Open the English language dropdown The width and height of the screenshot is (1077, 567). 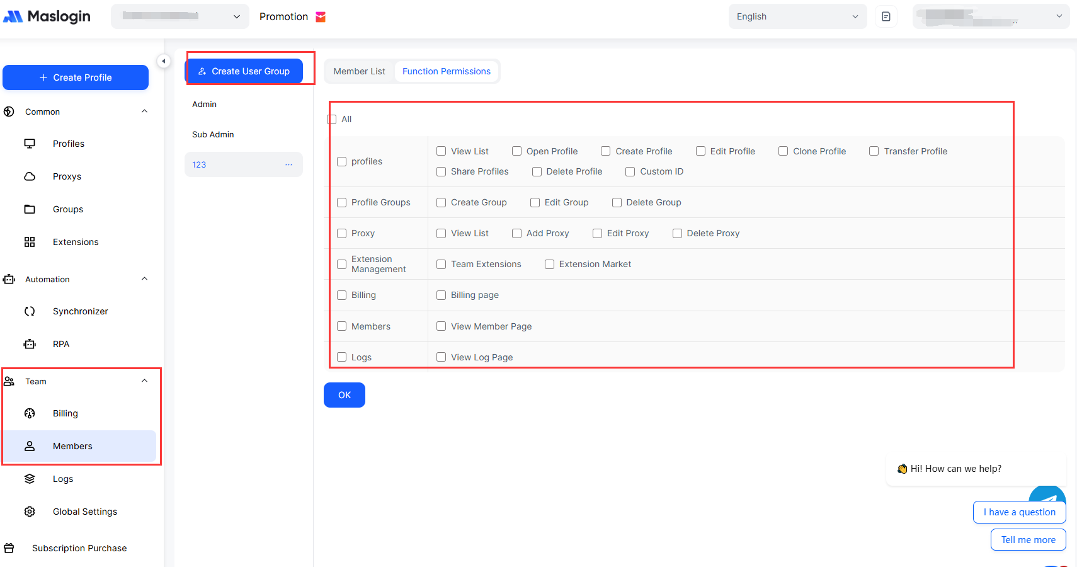click(797, 16)
